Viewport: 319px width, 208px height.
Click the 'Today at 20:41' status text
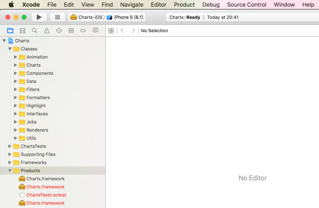(223, 17)
